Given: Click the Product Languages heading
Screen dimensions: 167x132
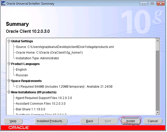Looking at the screenshot, I should coord(25,64).
